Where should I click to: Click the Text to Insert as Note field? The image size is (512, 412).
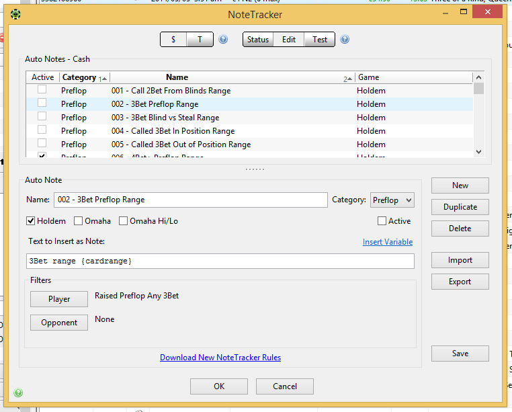(x=220, y=261)
